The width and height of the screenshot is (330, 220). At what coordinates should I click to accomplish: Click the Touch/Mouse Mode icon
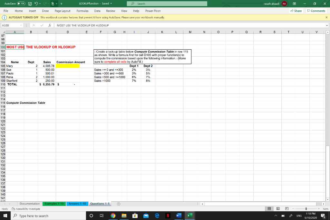pos(53,4)
